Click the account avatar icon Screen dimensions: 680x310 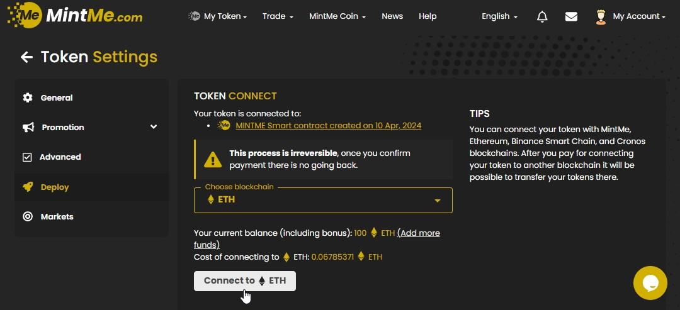point(601,17)
